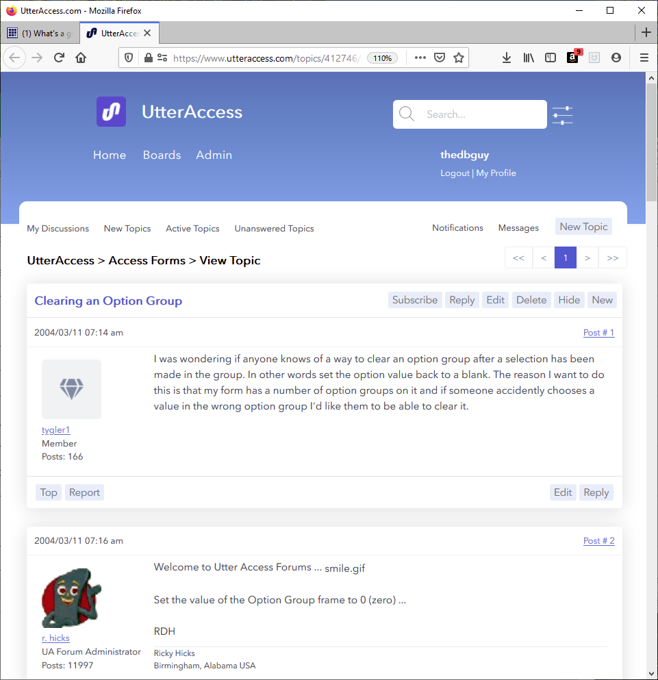Viewport: 658px width, 680px height.
Task: Report post 1
Action: click(x=84, y=492)
